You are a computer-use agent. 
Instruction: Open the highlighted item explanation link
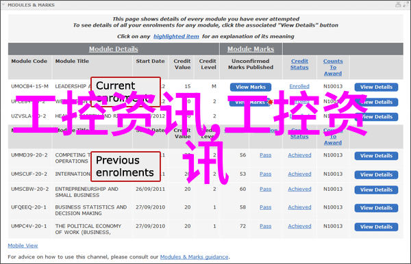coord(176,36)
